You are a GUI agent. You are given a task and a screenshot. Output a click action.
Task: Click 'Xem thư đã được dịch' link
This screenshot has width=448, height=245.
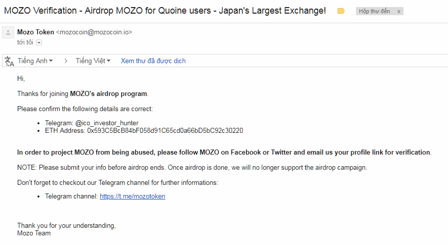pos(153,61)
